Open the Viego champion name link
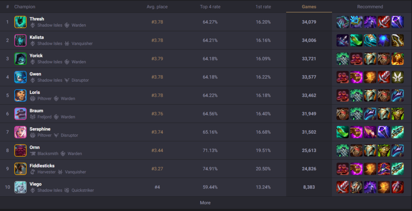The image size is (412, 211). coord(35,184)
